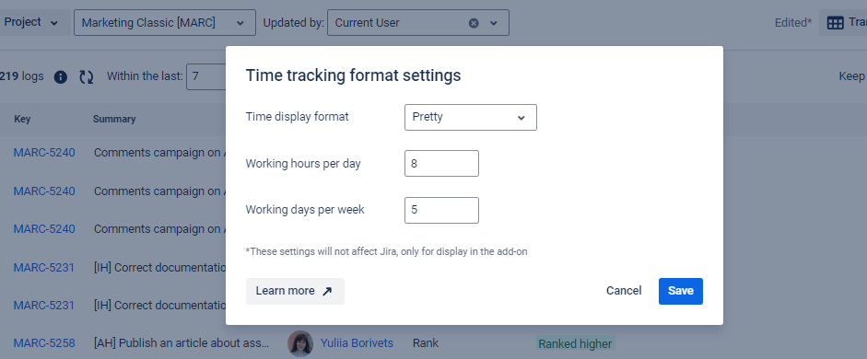Expand the Updated by user dropdown
This screenshot has height=359, width=867.
[494, 23]
